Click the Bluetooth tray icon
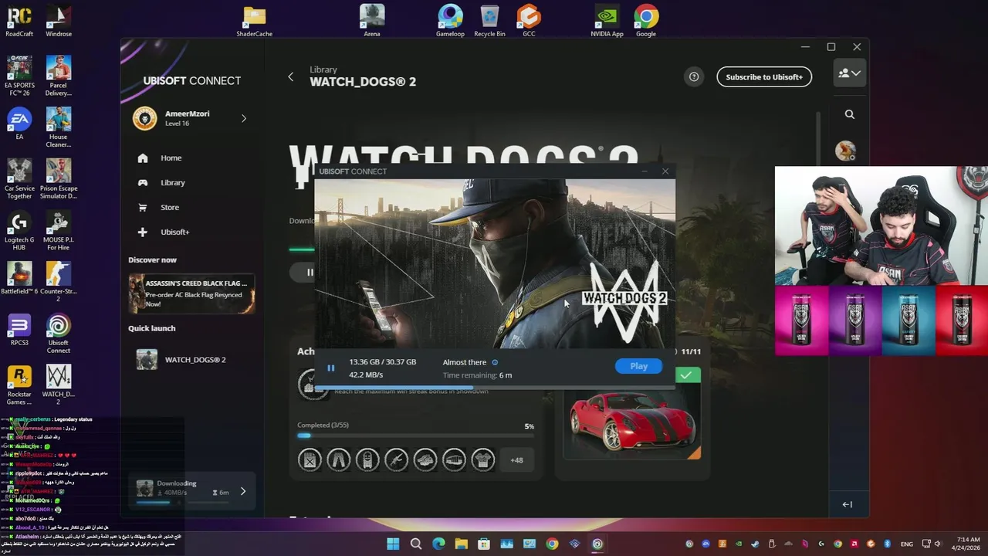The width and height of the screenshot is (988, 556). tap(887, 544)
